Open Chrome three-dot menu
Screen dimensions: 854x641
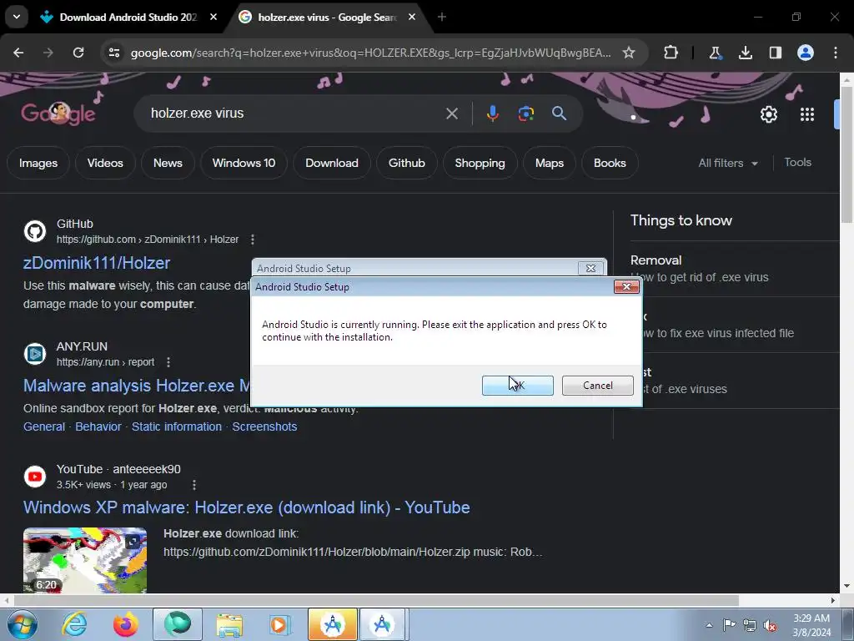(x=836, y=53)
